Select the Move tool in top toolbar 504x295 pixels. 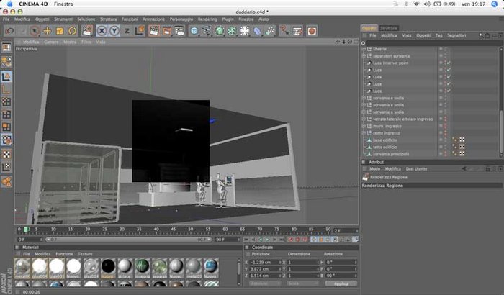(48, 31)
